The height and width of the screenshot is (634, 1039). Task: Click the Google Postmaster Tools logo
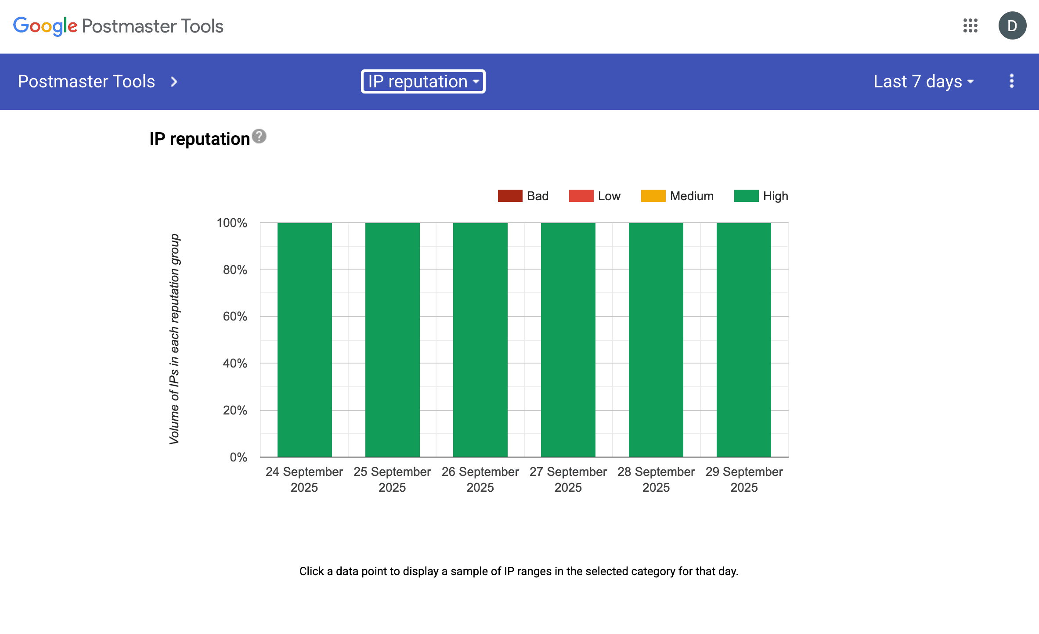[118, 26]
